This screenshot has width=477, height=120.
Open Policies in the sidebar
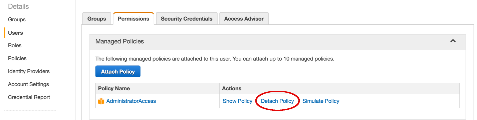pyautogui.click(x=17, y=58)
